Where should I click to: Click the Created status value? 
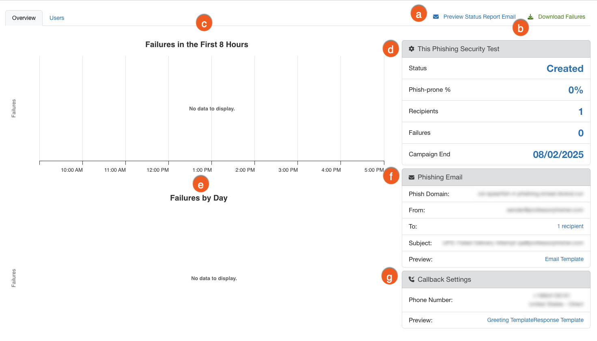(565, 68)
